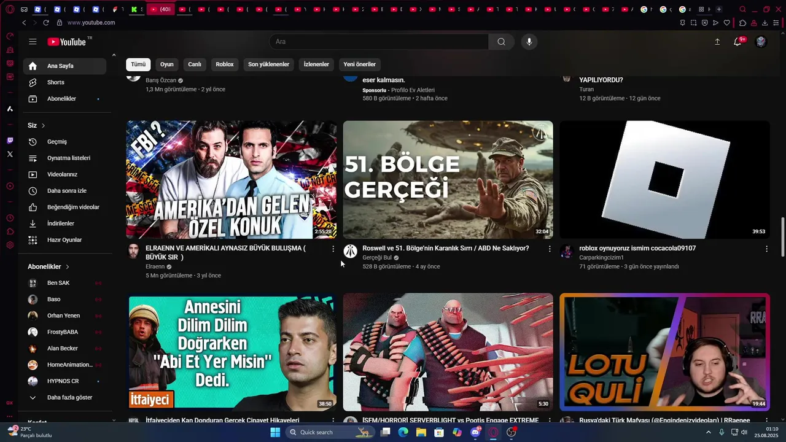Open Opera sidebar history clock

click(x=10, y=218)
